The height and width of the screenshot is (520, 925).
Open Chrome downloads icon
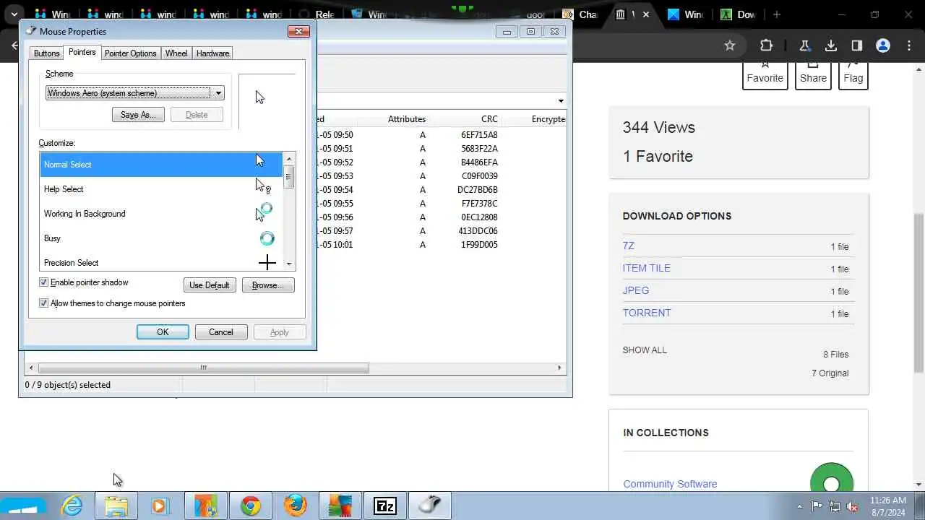pyautogui.click(x=831, y=45)
